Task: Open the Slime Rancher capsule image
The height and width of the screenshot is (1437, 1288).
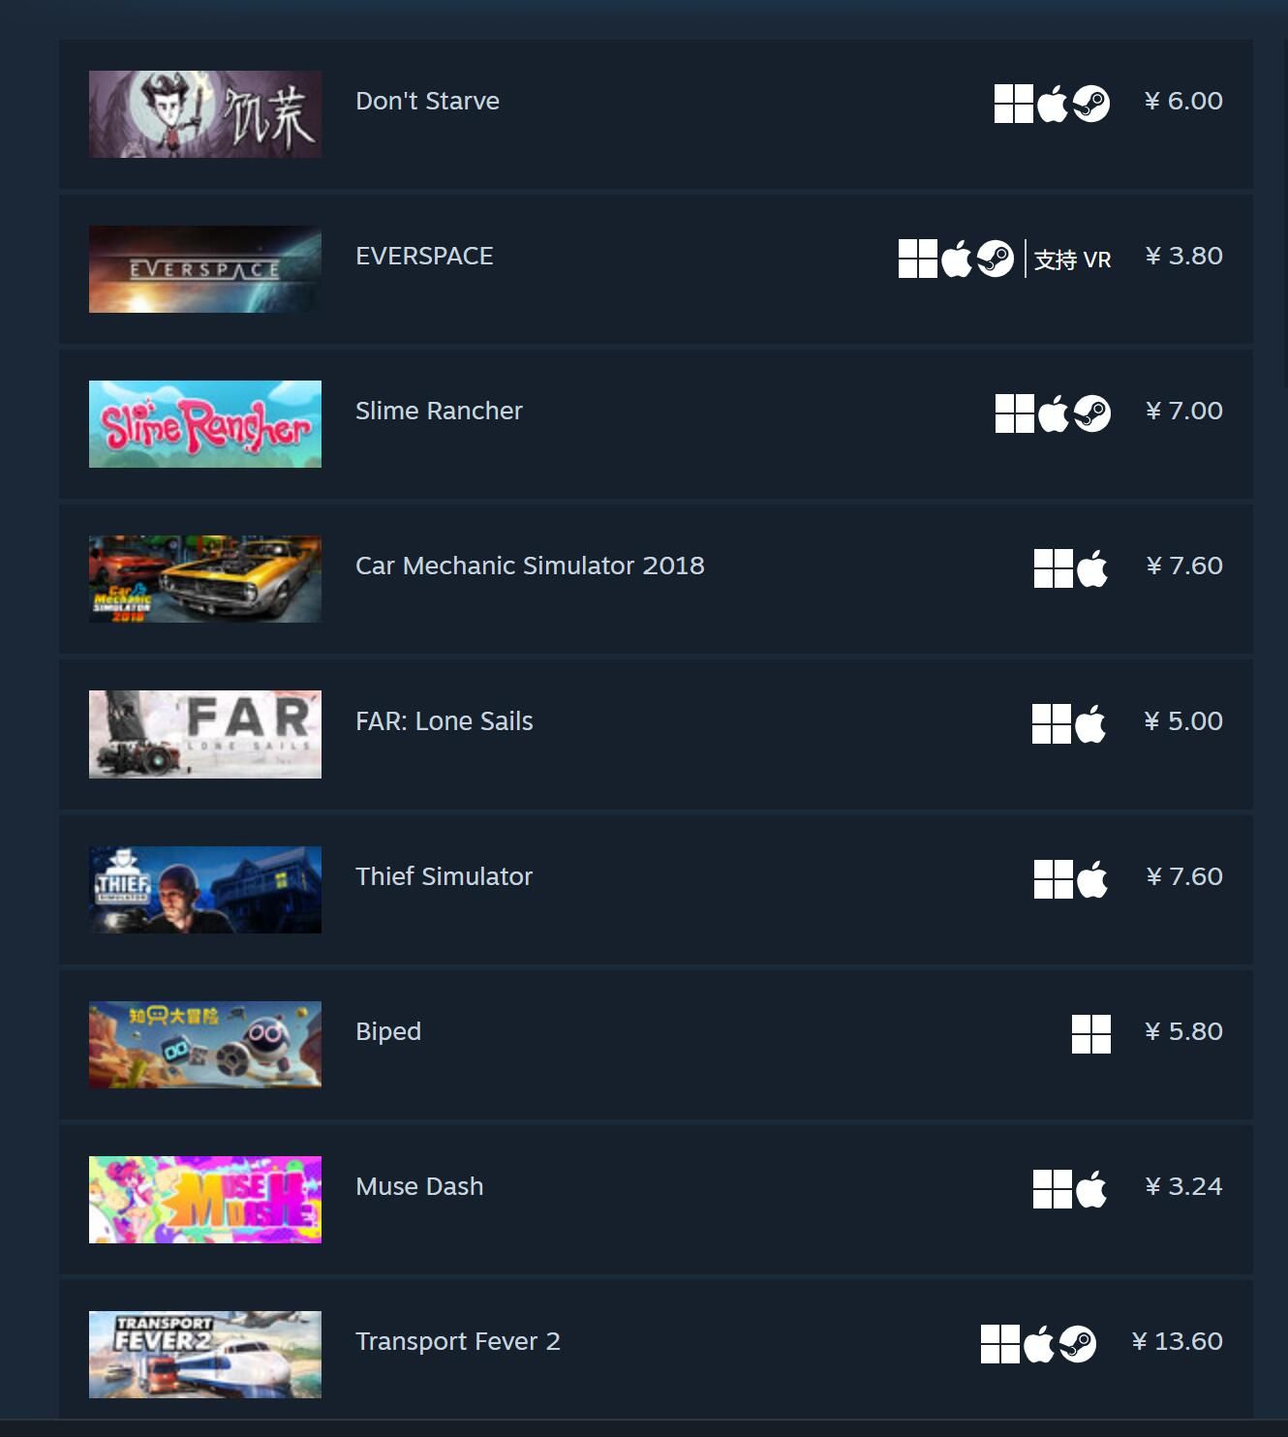Action: coord(205,424)
